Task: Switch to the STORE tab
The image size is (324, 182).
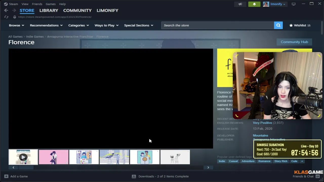Action: click(x=27, y=10)
